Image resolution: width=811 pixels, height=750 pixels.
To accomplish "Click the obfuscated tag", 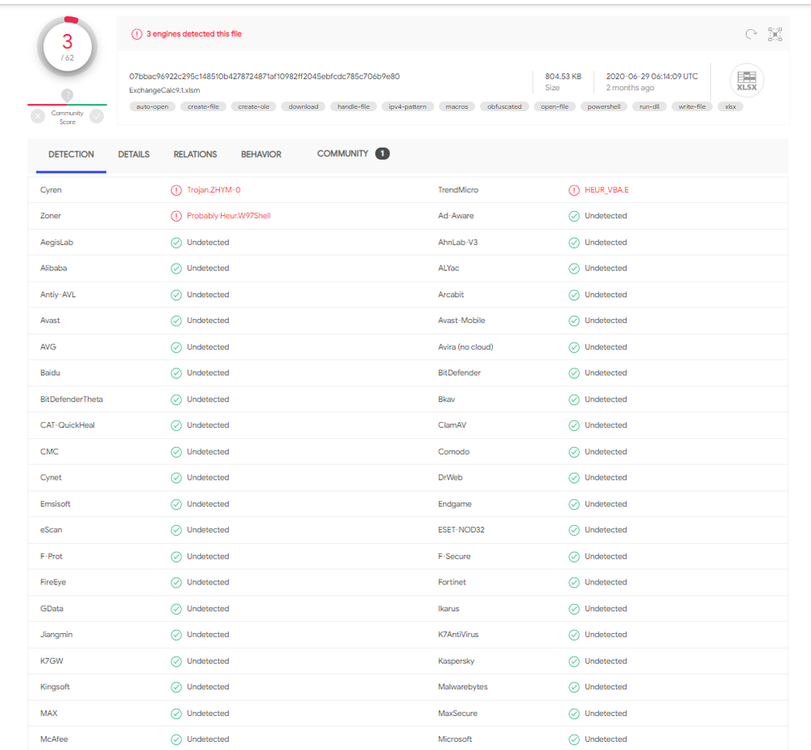I will (x=504, y=106).
